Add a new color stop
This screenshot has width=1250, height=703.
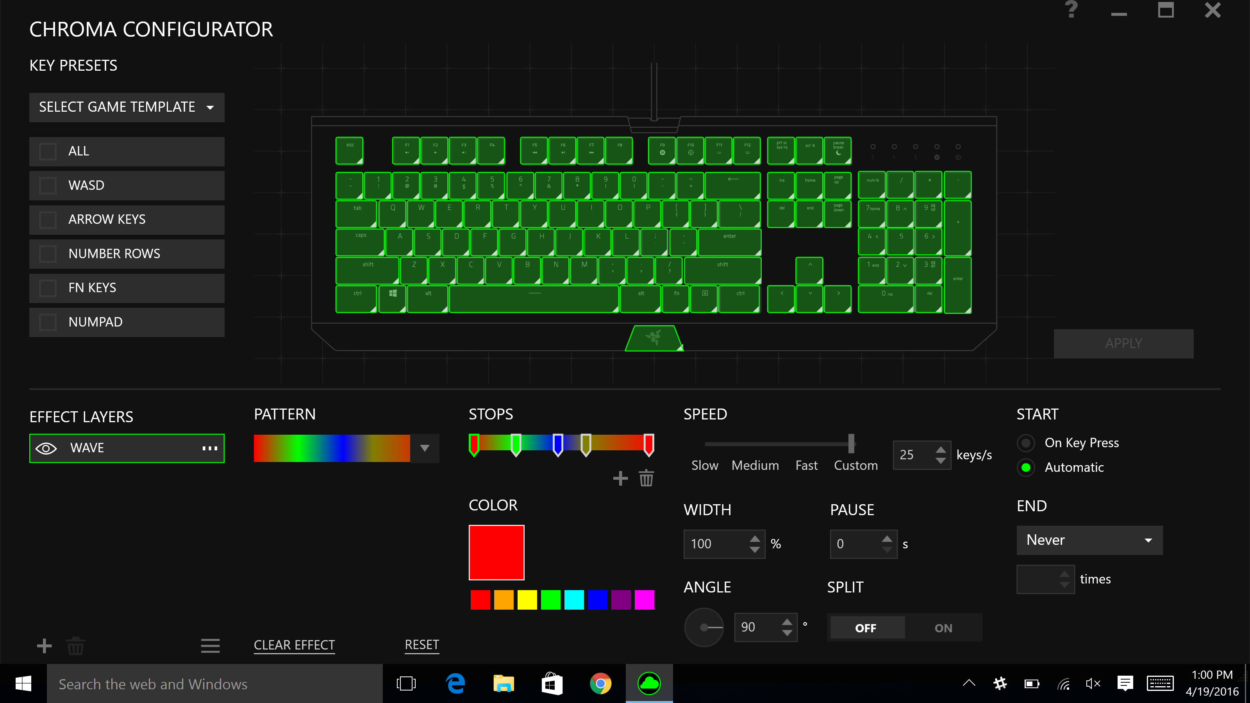pyautogui.click(x=620, y=478)
